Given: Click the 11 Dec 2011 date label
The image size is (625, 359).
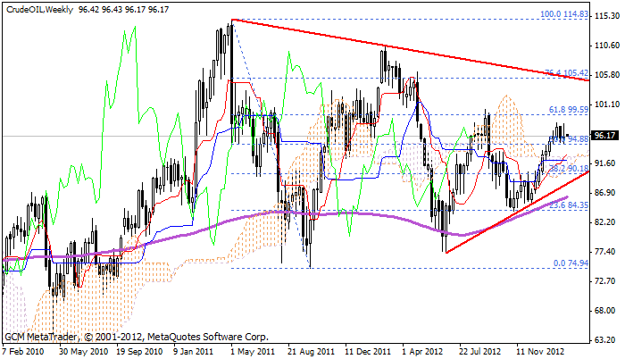Looking at the screenshot, I should [x=366, y=351].
